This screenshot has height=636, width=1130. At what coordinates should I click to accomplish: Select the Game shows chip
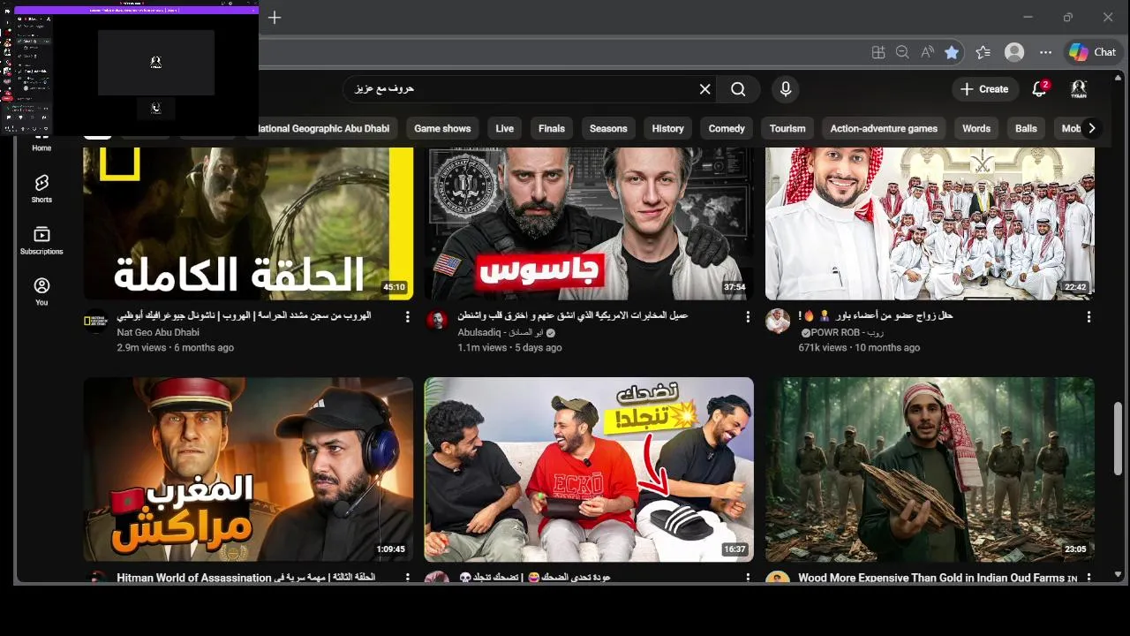pos(442,128)
